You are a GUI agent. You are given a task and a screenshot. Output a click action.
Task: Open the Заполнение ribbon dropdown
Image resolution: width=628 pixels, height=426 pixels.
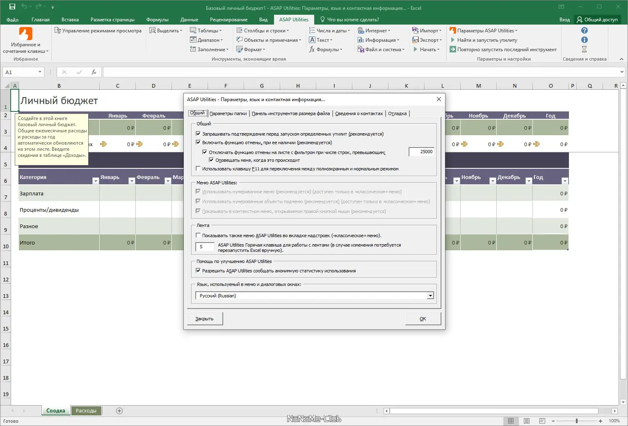(209, 50)
